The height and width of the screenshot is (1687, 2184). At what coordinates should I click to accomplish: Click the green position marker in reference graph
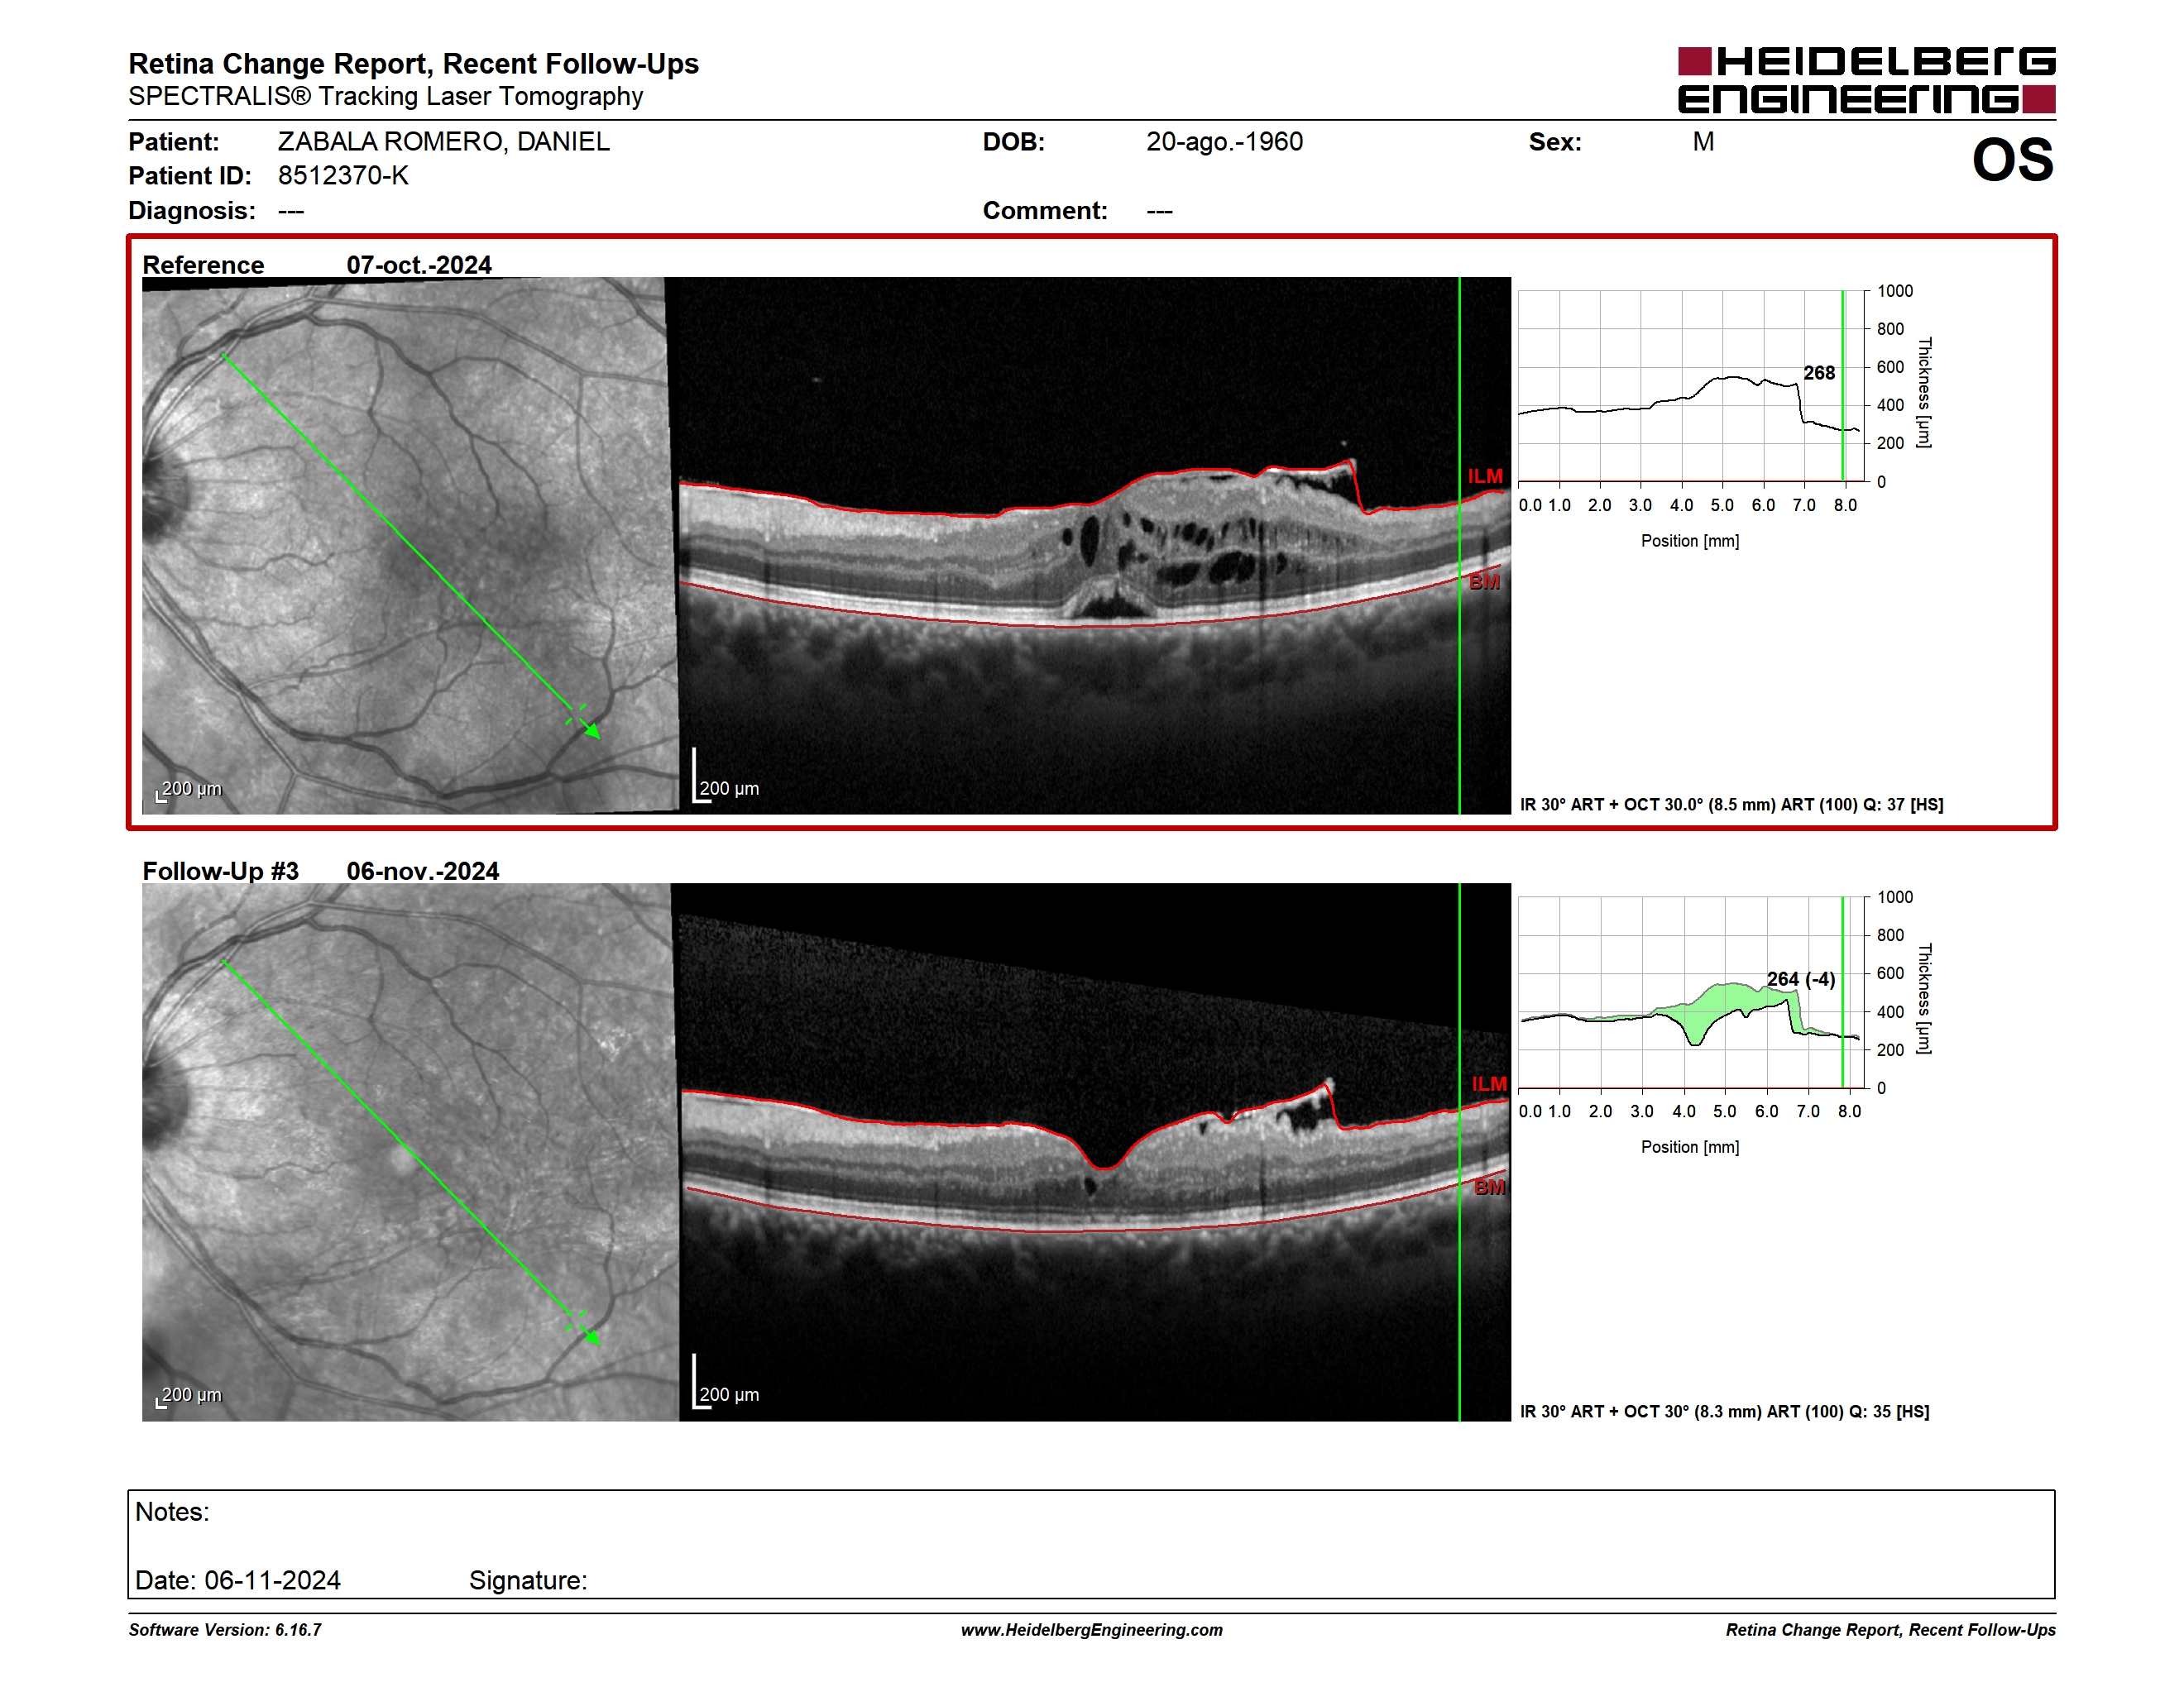1843,385
